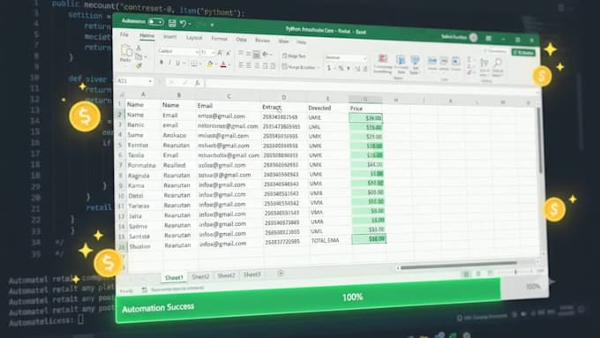The height and width of the screenshot is (338, 600).
Task: Select the Sheet1 tab
Action: click(x=174, y=277)
